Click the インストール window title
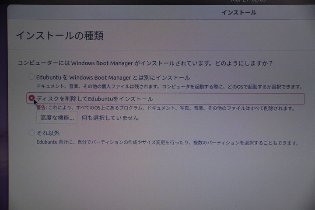 pyautogui.click(x=239, y=12)
